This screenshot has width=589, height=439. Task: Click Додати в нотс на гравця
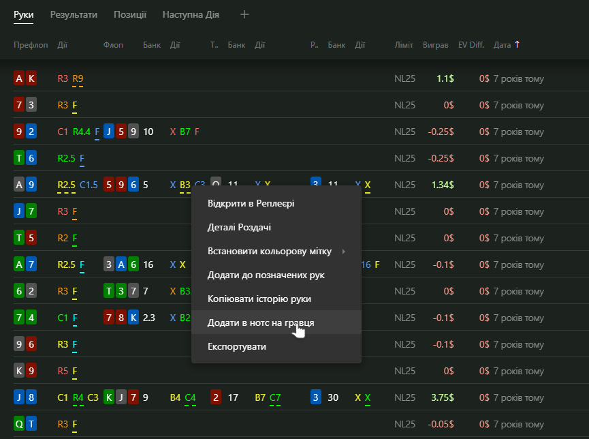point(276,322)
